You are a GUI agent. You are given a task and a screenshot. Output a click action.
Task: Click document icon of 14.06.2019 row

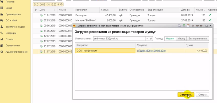[x=41, y=31]
